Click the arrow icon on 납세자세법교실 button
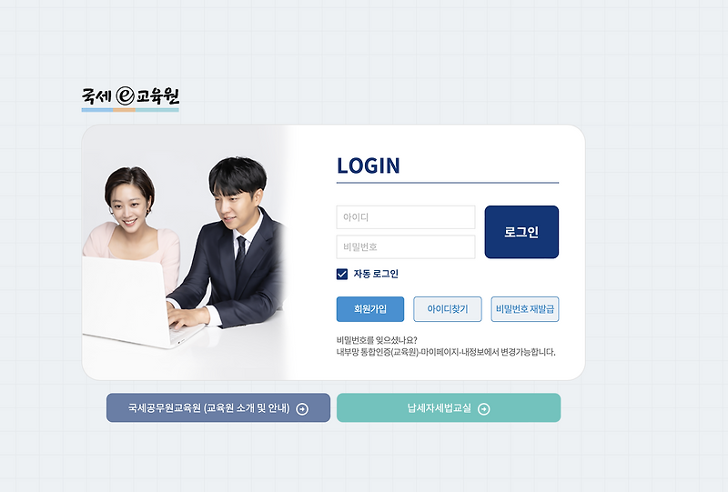Viewport: 728px width, 492px height. [x=484, y=409]
